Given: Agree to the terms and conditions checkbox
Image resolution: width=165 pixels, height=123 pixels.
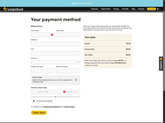Looking at the screenshot, I should click(x=32, y=107).
